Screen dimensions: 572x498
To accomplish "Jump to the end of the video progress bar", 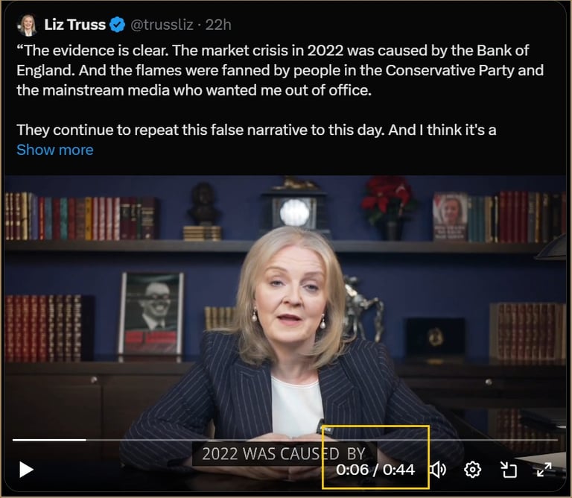I will coord(556,440).
